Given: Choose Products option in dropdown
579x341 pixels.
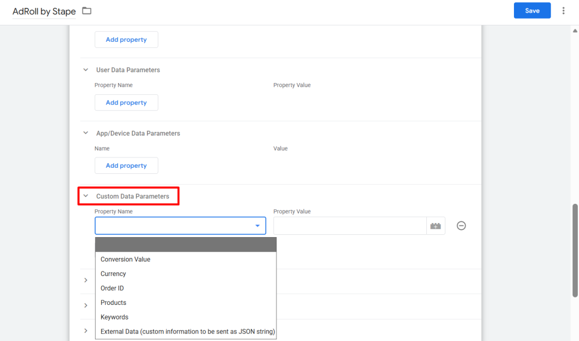Looking at the screenshot, I should [113, 303].
